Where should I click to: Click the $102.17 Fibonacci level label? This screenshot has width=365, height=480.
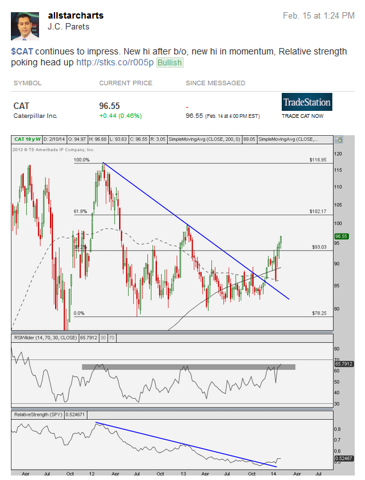tap(318, 211)
